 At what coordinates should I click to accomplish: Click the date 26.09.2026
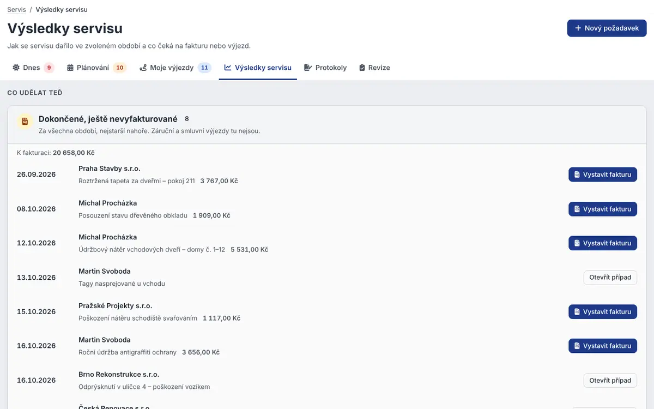(37, 175)
